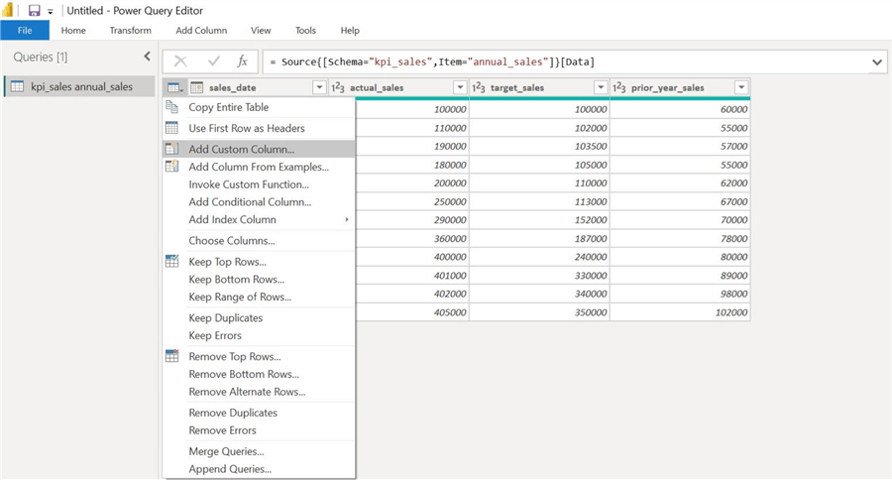Click prior_year_sales cell value 62000
Viewport: 892px width, 480px height.
pyautogui.click(x=680, y=183)
